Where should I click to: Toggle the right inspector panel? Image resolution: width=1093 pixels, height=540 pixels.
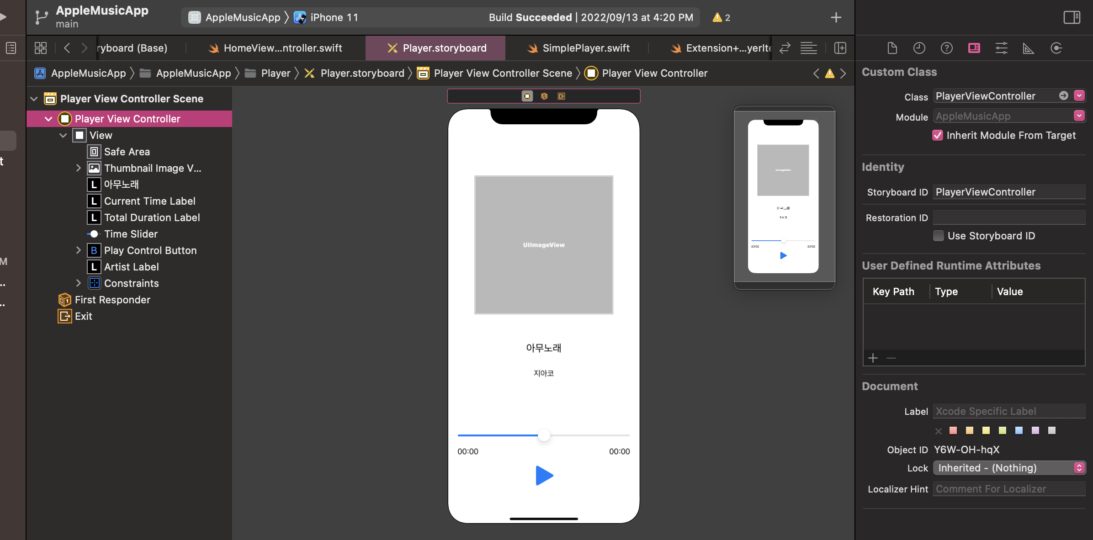pos(1072,17)
